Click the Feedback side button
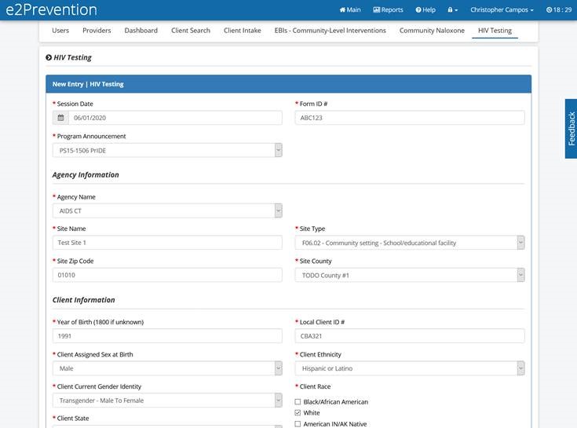This screenshot has height=428, width=577. [x=571, y=129]
